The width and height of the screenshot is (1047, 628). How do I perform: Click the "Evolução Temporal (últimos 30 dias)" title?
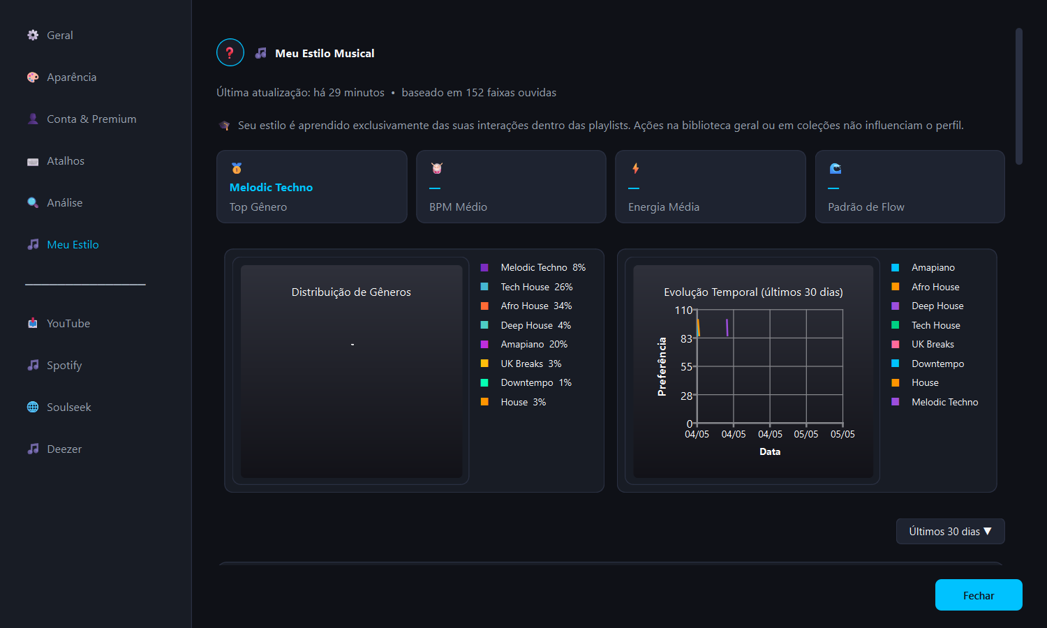point(753,292)
